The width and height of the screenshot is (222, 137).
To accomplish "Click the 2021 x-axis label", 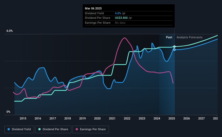I will coord(112,118).
